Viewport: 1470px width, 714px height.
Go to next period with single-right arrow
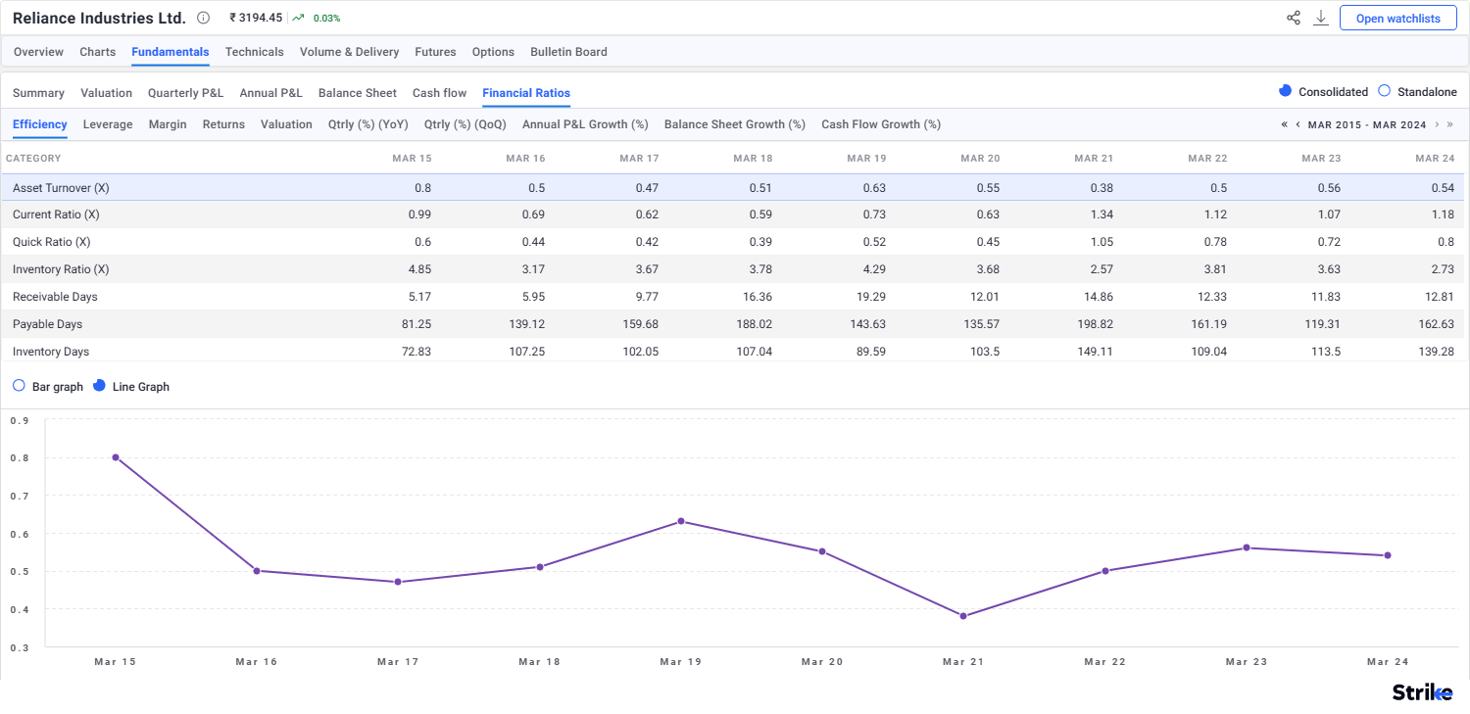pos(1437,124)
